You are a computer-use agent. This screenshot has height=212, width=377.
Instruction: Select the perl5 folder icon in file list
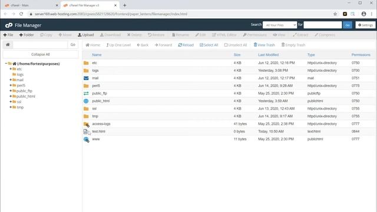coord(86,86)
